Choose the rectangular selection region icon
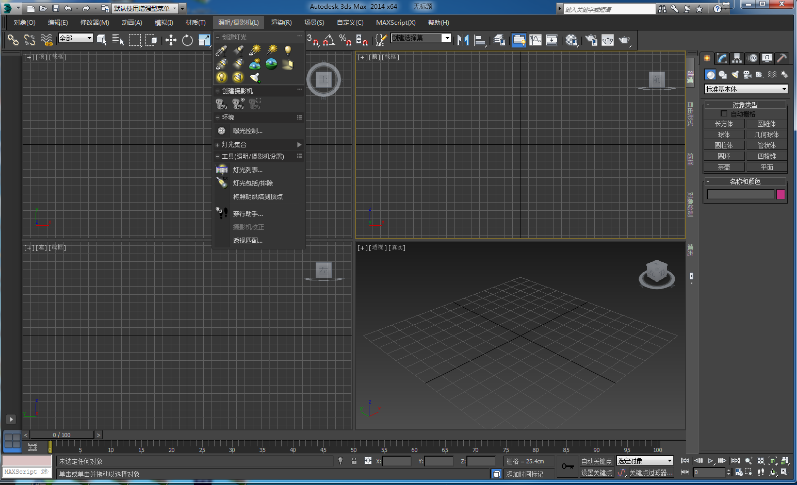797x485 pixels. 135,40
